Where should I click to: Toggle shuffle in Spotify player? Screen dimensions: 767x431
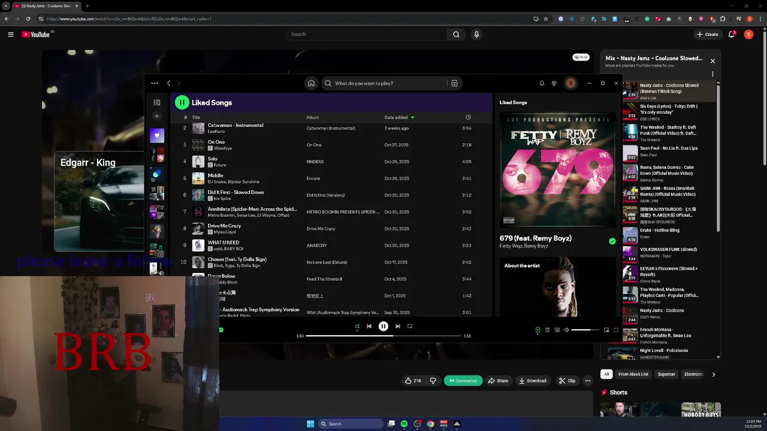pos(357,326)
